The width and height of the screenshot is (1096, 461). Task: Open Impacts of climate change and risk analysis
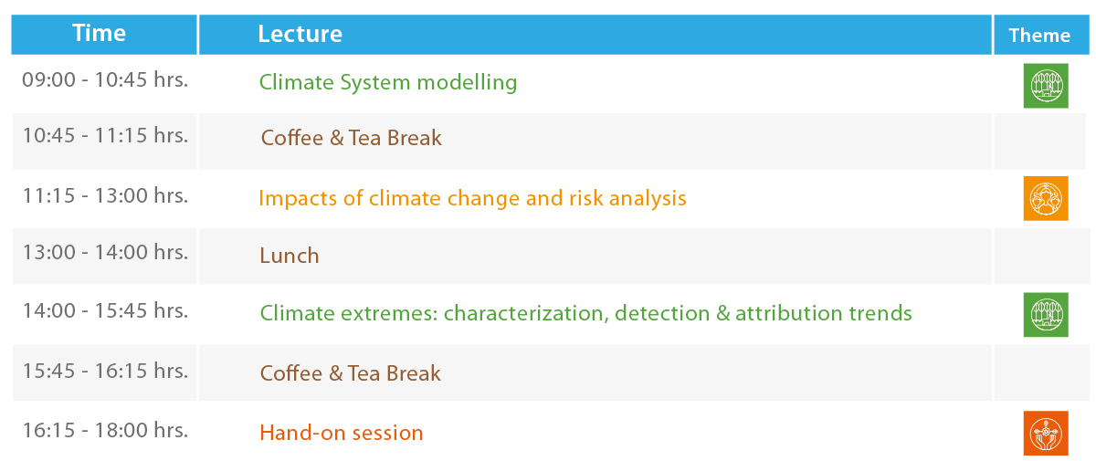(x=472, y=198)
